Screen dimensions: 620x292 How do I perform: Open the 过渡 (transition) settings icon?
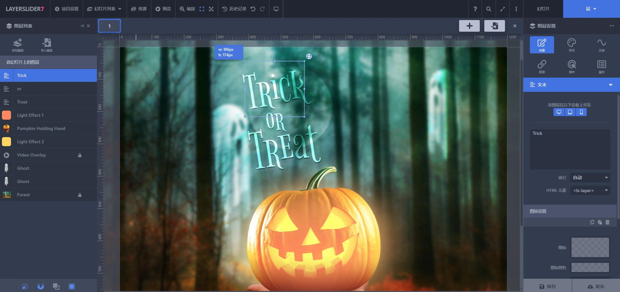pos(601,45)
